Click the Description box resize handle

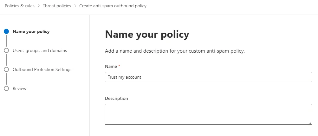310,122
